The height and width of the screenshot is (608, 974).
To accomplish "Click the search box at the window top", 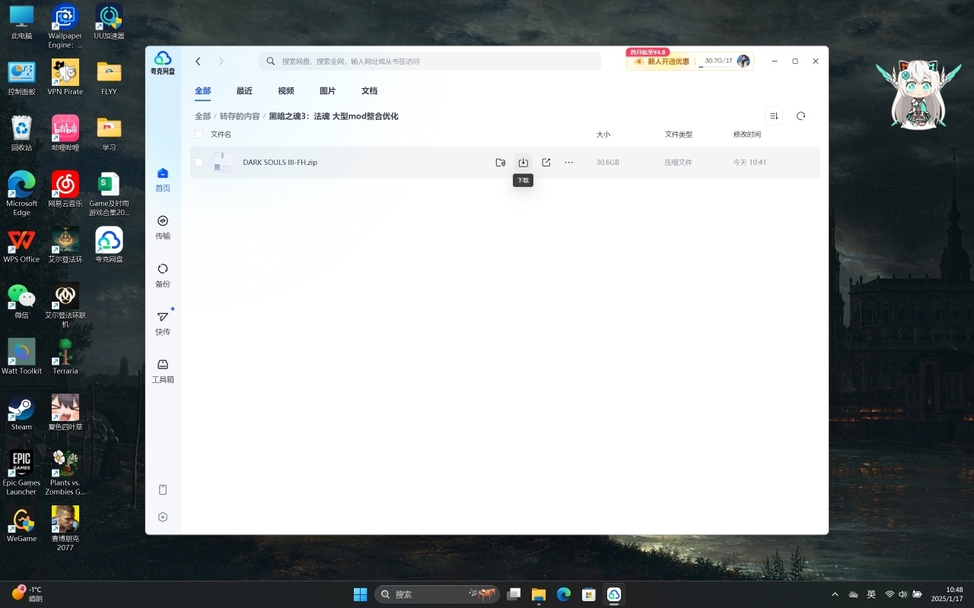I will click(x=430, y=61).
